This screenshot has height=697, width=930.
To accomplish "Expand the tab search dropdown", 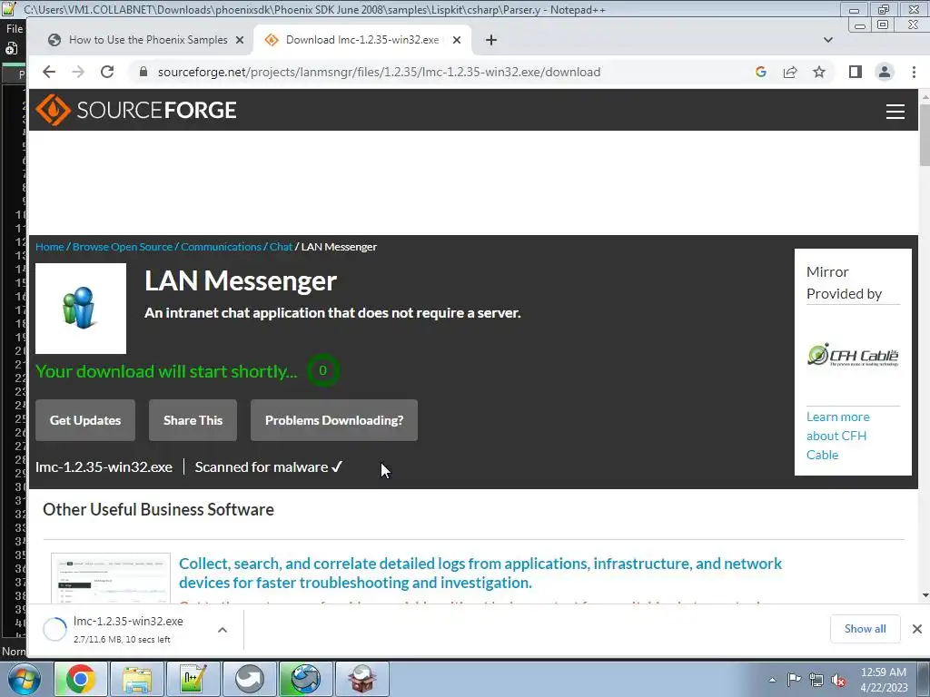I will click(x=828, y=40).
